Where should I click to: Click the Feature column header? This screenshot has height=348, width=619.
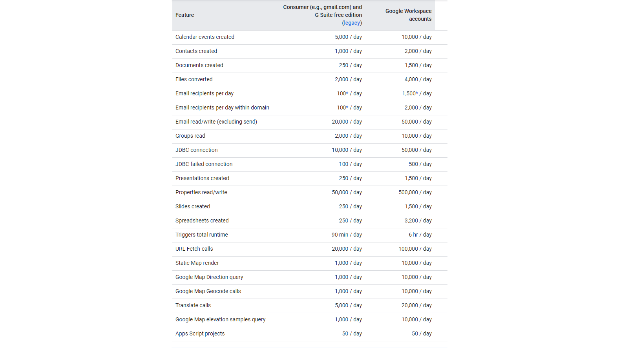[x=184, y=15]
